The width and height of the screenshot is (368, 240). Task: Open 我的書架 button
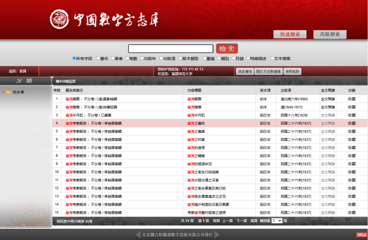point(245,72)
